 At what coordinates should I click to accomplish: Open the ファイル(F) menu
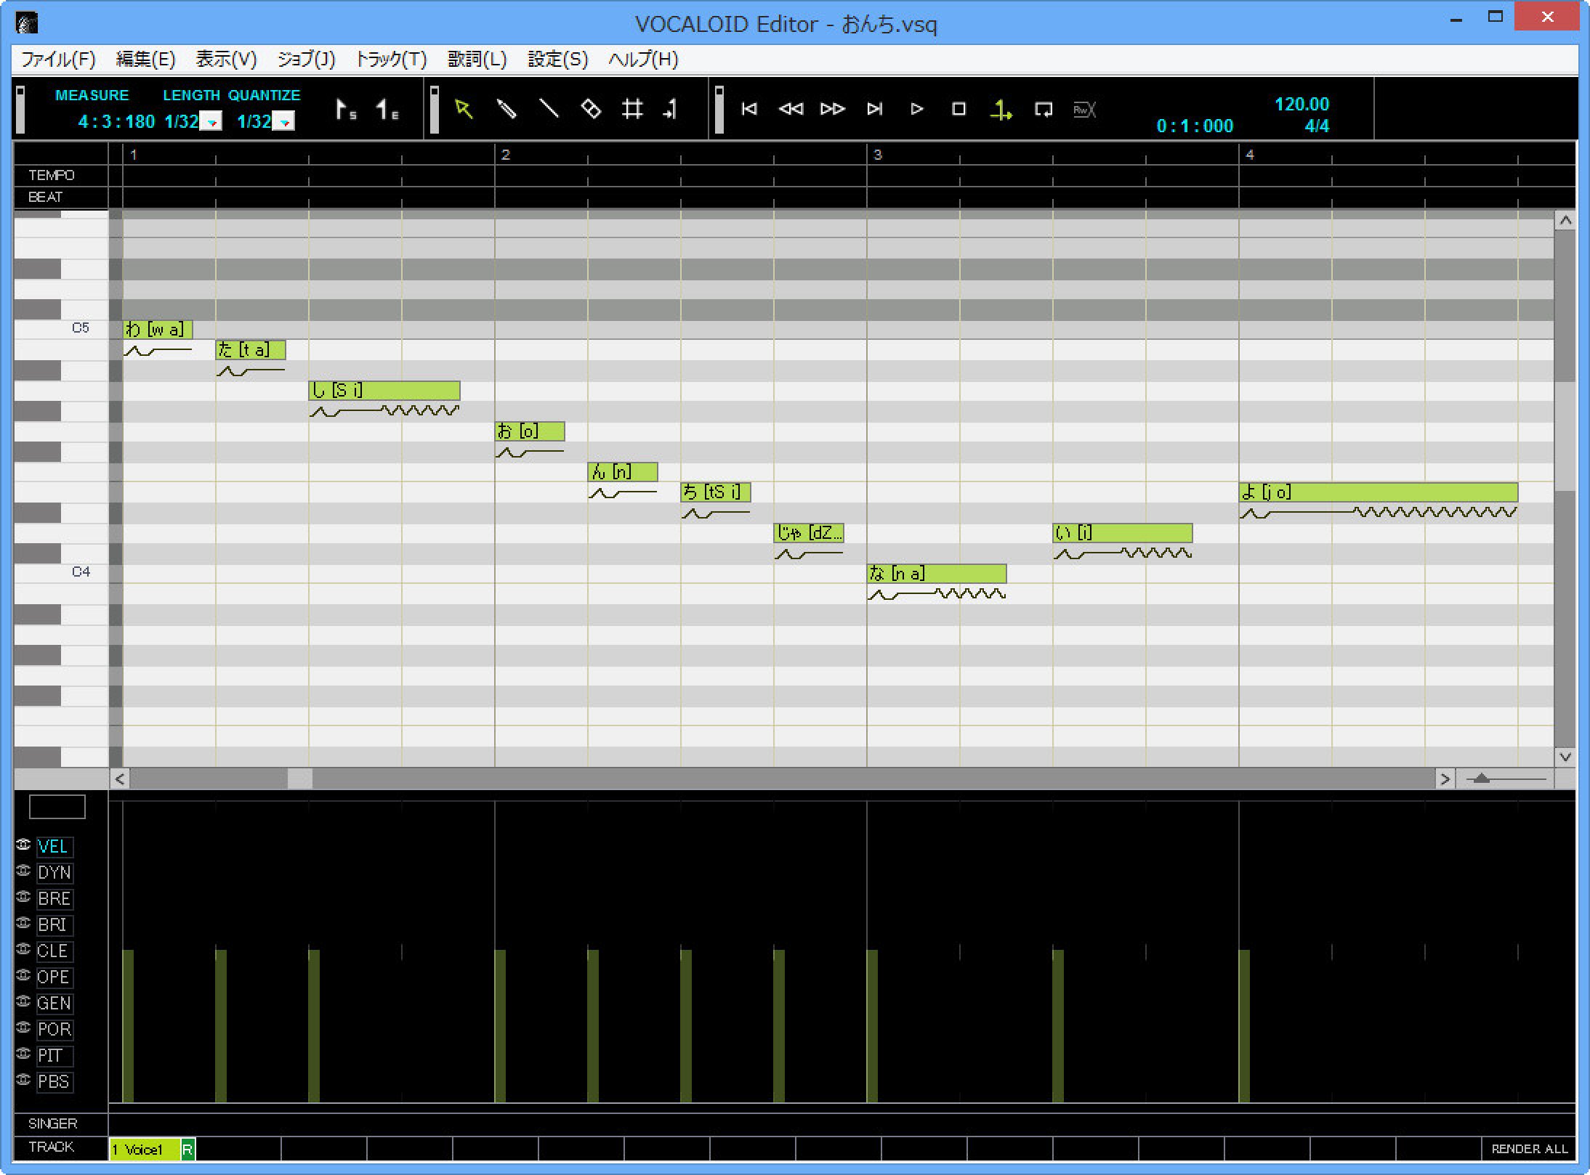click(x=57, y=60)
